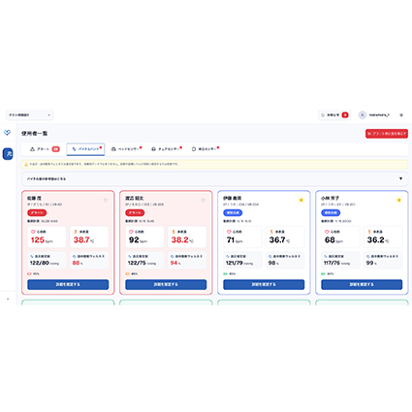
Task: Click the 122/80 blood pressure value
Action: pos(40,263)
